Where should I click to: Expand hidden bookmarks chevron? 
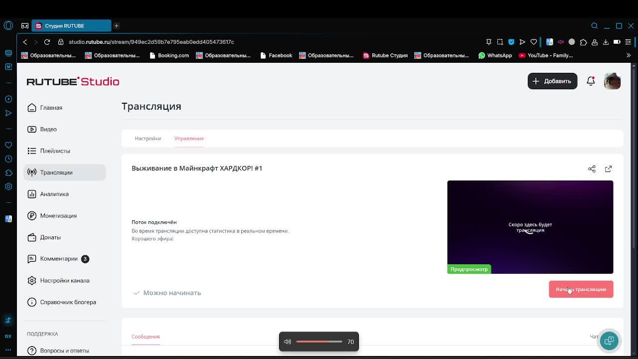(x=628, y=55)
